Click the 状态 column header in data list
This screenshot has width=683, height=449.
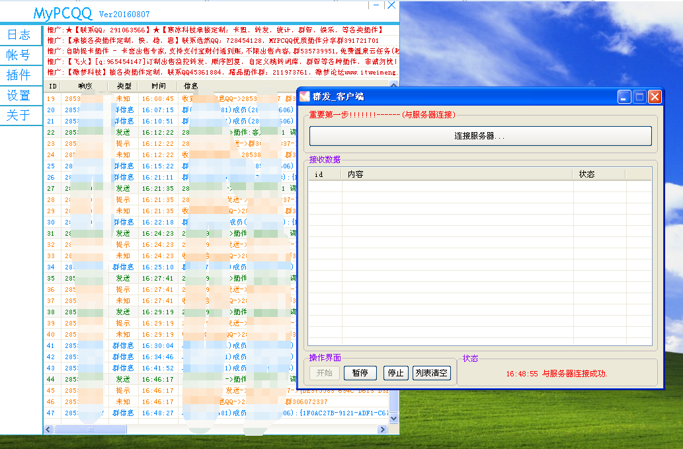point(598,174)
